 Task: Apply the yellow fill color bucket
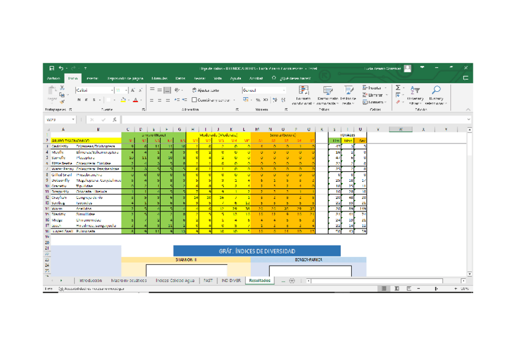point(123,100)
